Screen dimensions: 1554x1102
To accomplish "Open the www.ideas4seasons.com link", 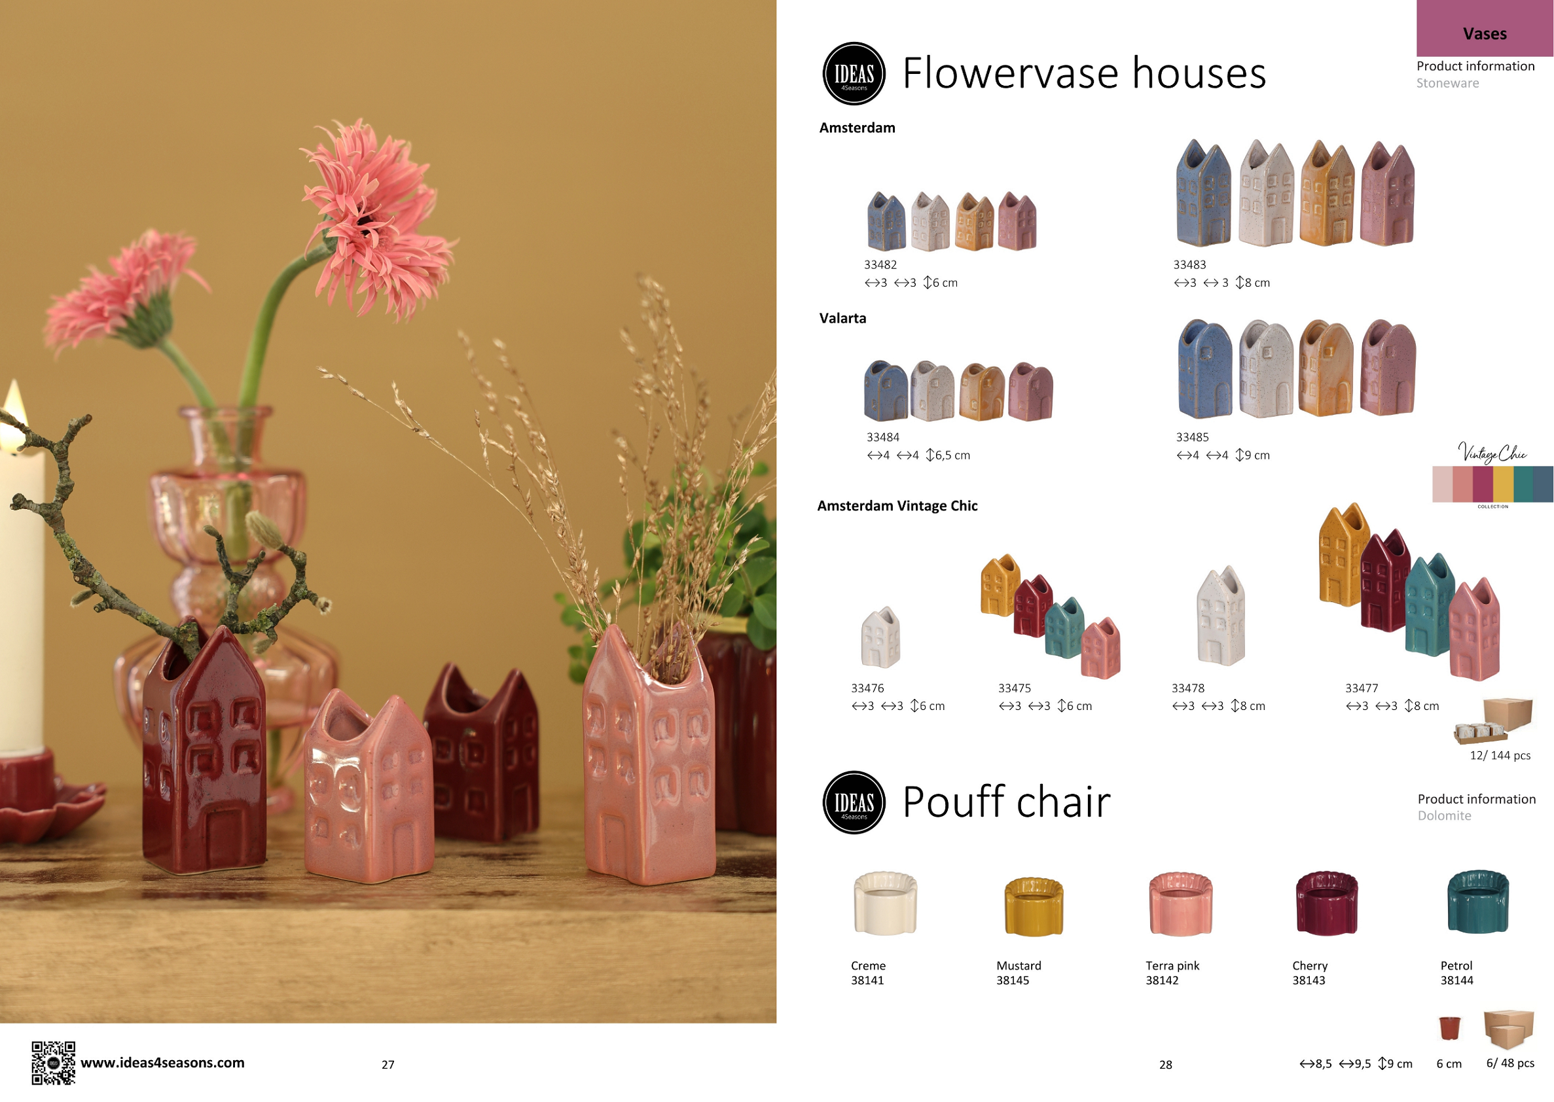I will coord(162,1063).
